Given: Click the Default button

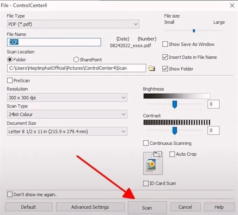Looking at the screenshot, I should [x=29, y=207].
